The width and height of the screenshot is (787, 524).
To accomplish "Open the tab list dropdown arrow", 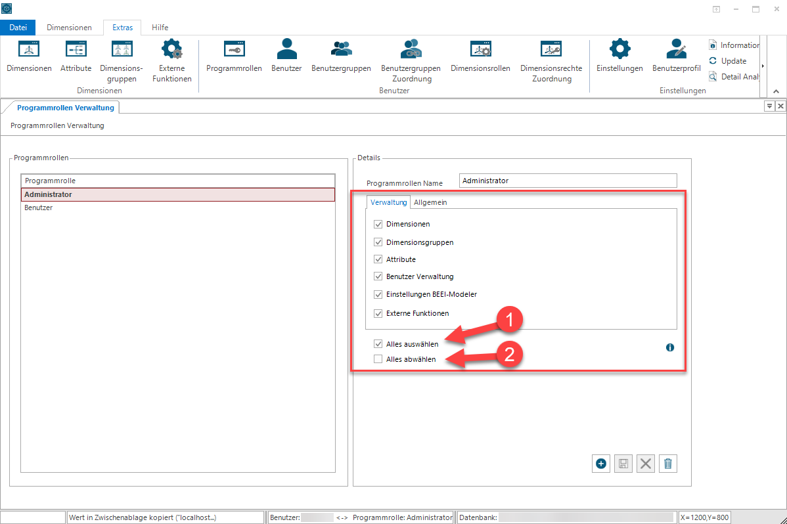I will pyautogui.click(x=769, y=106).
